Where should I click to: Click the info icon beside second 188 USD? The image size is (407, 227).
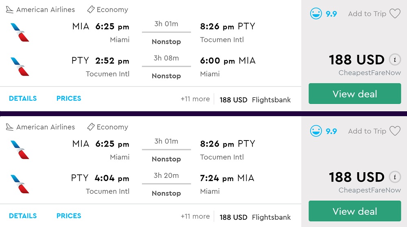(394, 177)
